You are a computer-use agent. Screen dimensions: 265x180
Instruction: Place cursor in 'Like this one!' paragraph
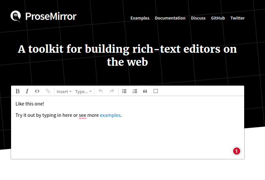pos(30,104)
